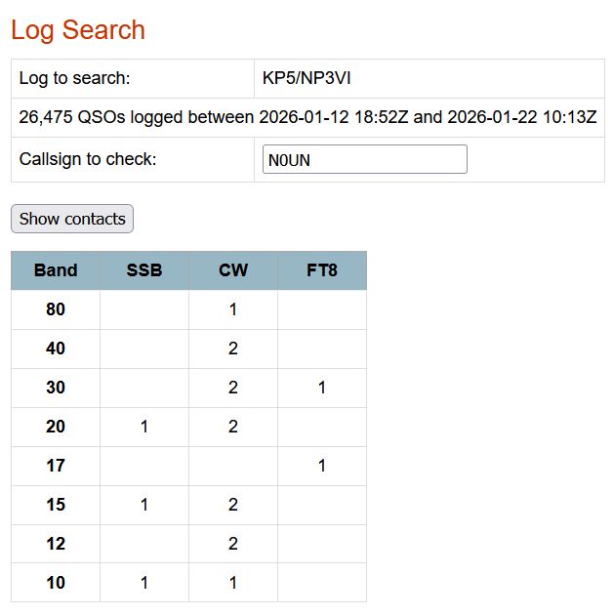This screenshot has height=616, width=613.
Task: Select the 30 band row label
Action: 56,388
